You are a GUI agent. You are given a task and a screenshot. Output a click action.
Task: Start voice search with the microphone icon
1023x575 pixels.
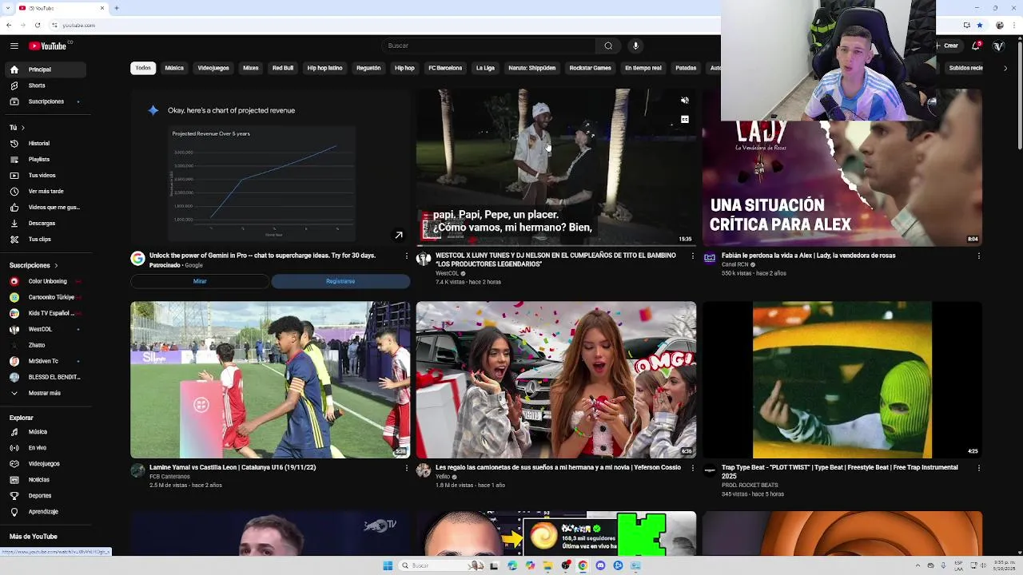point(635,46)
